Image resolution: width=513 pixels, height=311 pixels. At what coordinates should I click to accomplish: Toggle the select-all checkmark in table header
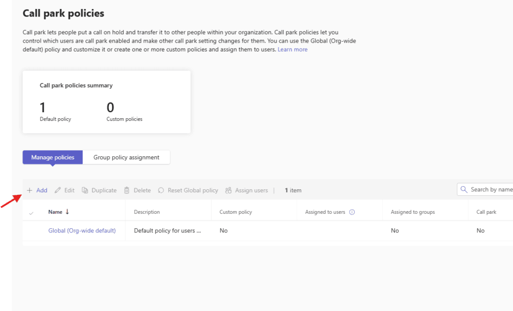[32, 213]
